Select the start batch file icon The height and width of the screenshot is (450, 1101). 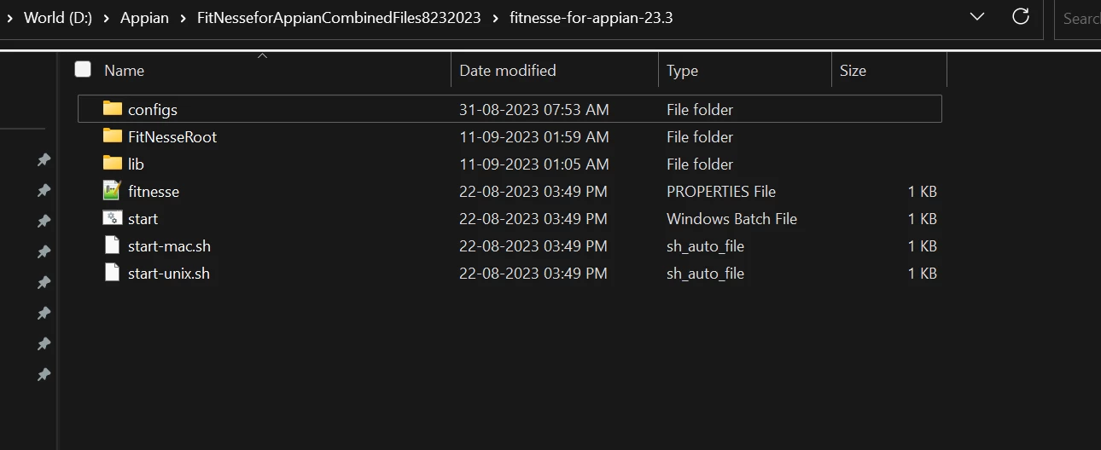point(113,217)
